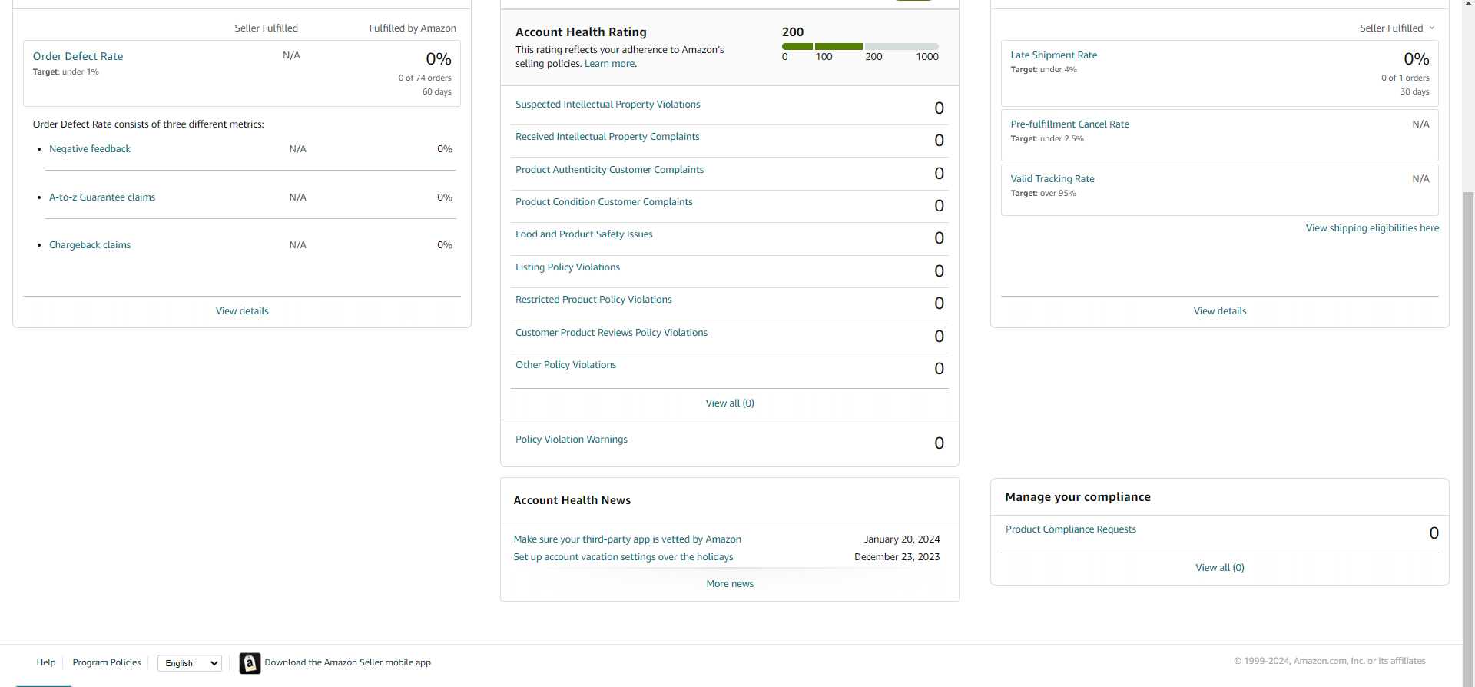Click the Account Health Rating progress bar
Screen dimensions: 1475x687
[x=860, y=47]
